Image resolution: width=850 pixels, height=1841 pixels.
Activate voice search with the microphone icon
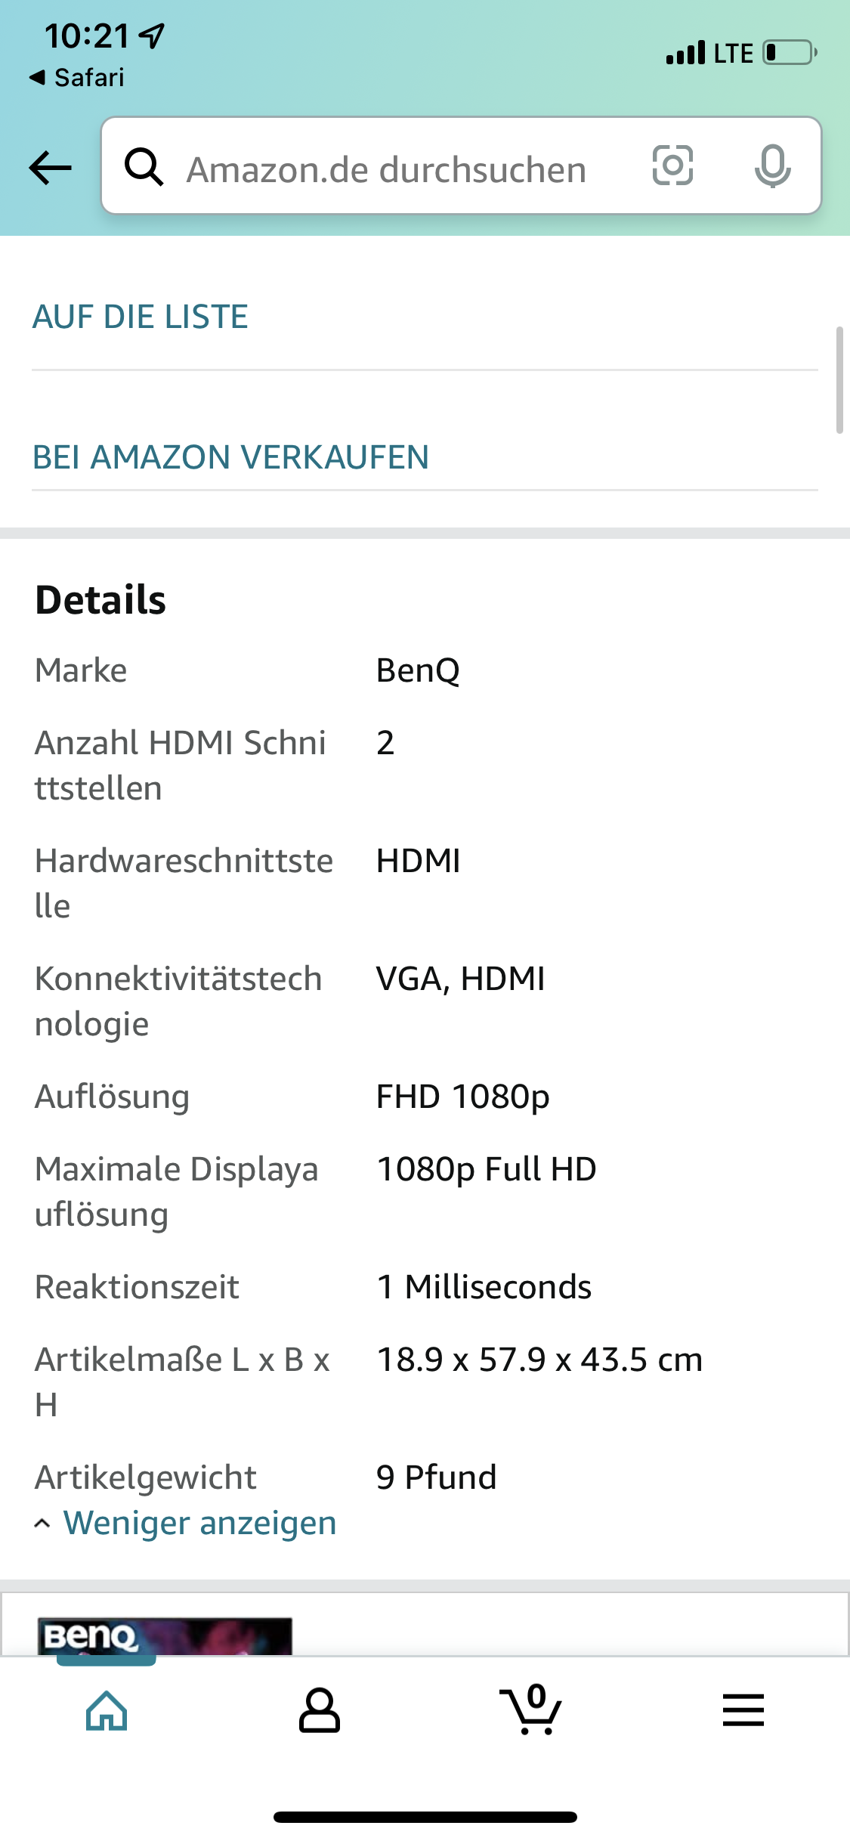772,167
